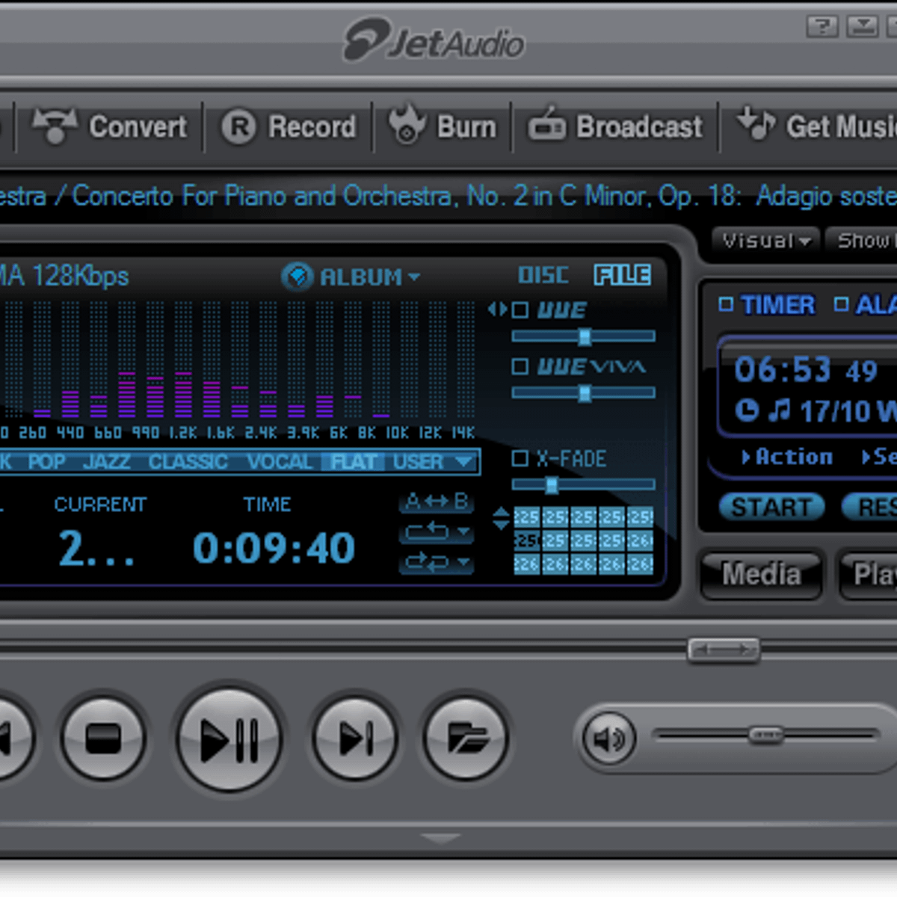Screen dimensions: 897x897
Task: Open files with the folder button
Action: click(x=466, y=739)
